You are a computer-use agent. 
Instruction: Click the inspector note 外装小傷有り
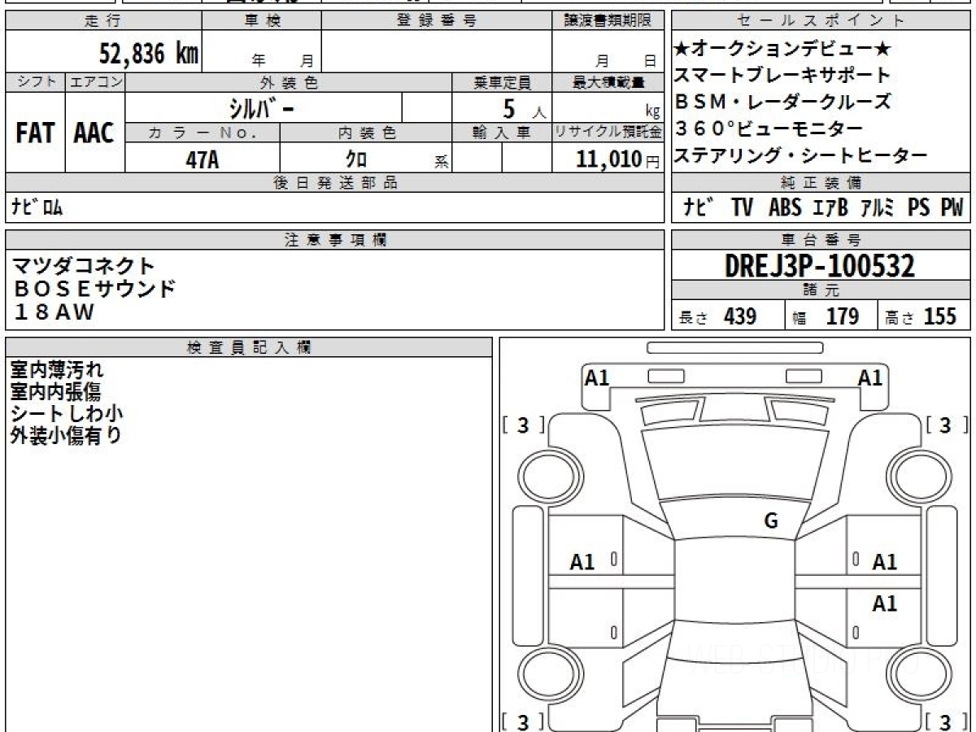point(66,435)
